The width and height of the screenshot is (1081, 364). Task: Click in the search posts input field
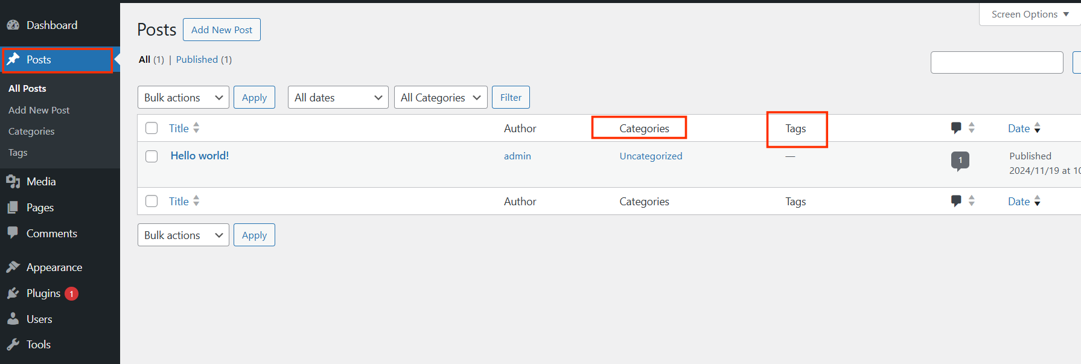996,63
